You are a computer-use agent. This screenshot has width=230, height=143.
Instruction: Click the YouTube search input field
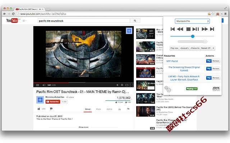click(84, 21)
